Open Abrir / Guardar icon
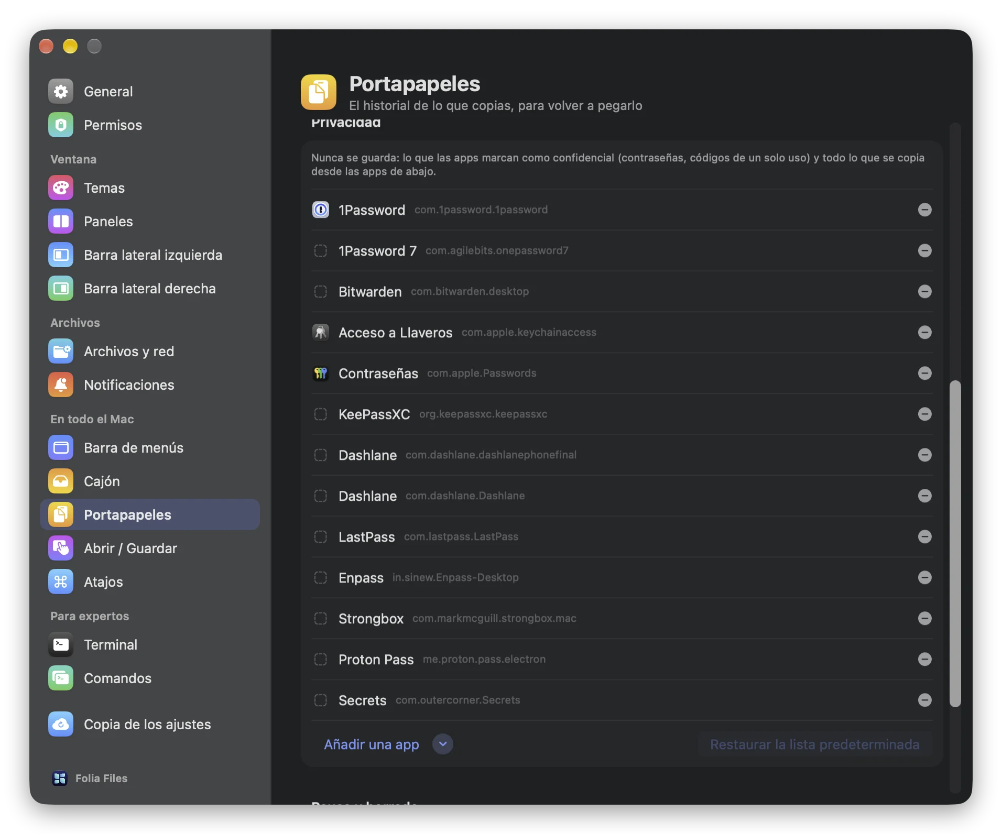The height and width of the screenshot is (834, 1002). click(61, 548)
